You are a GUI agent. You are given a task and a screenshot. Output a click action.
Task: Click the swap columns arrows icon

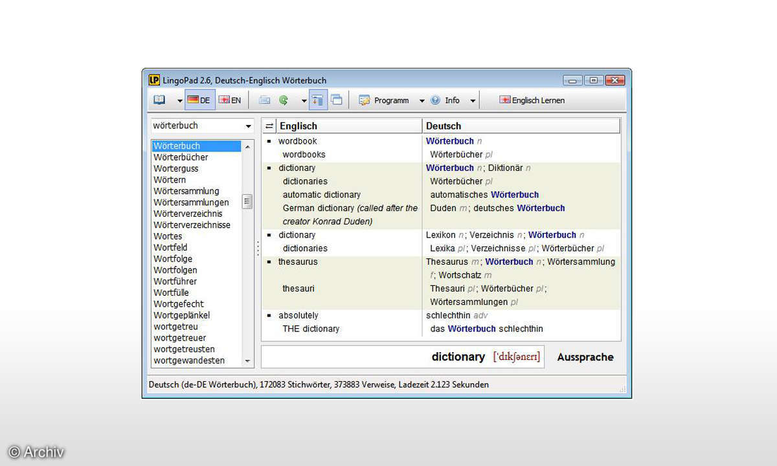pos(269,126)
